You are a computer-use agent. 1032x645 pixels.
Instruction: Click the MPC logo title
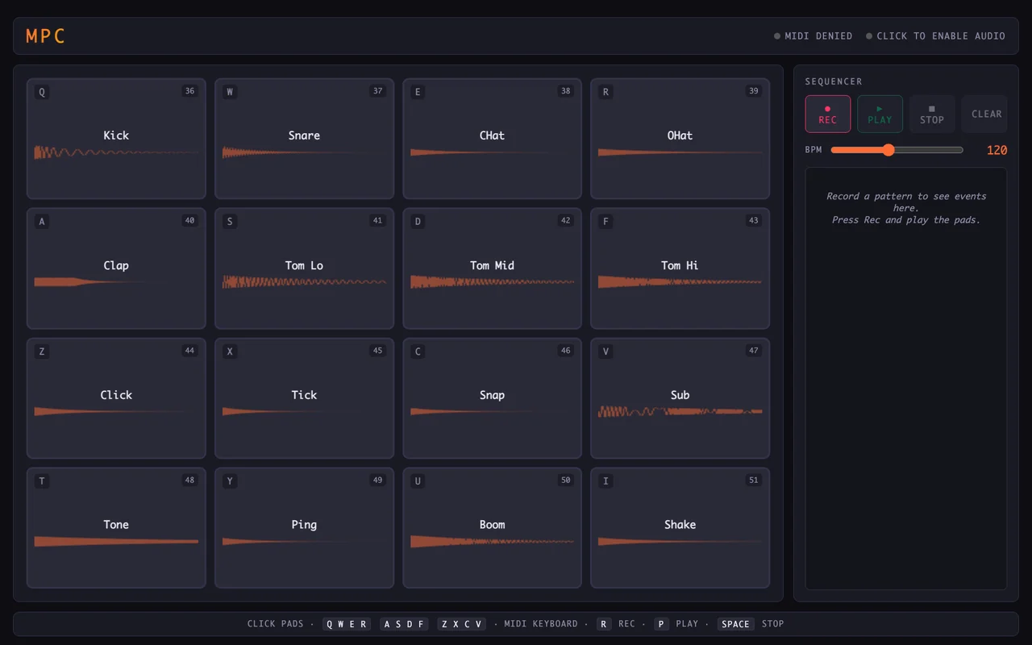45,36
